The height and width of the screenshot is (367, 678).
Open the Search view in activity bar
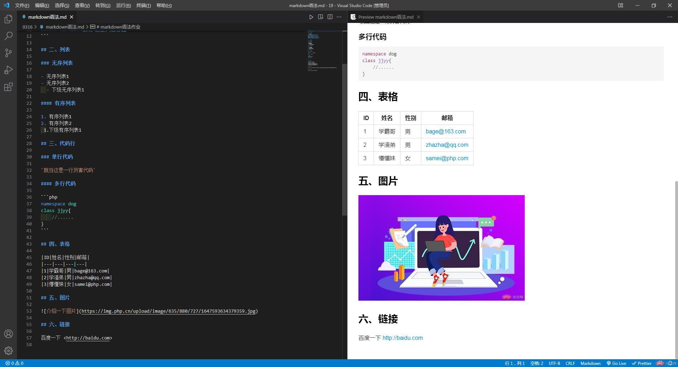point(8,36)
